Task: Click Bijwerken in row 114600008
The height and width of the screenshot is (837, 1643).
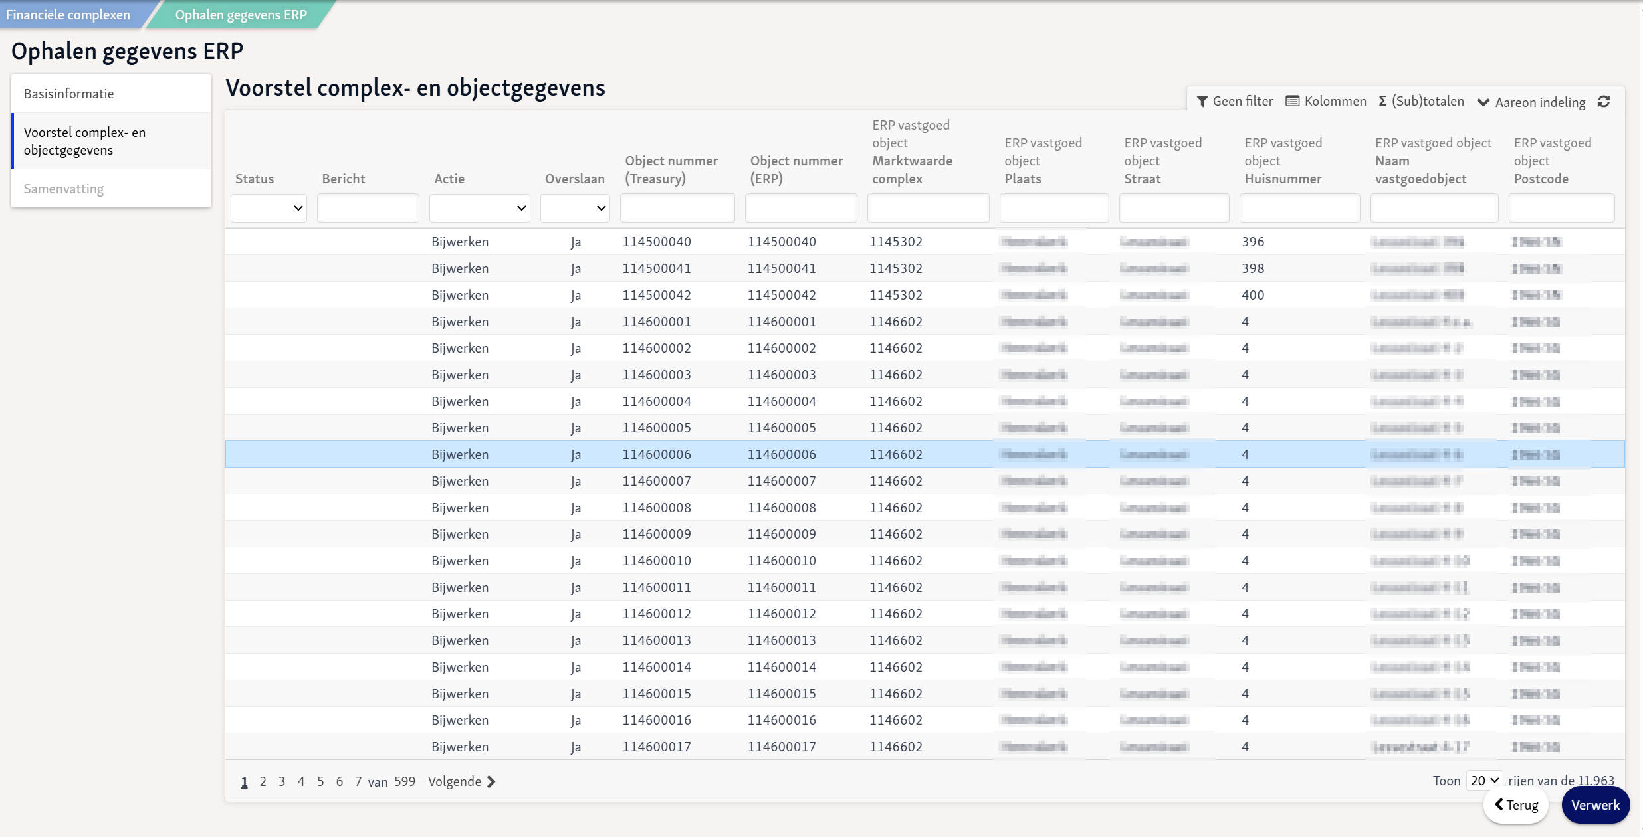Action: 460,508
